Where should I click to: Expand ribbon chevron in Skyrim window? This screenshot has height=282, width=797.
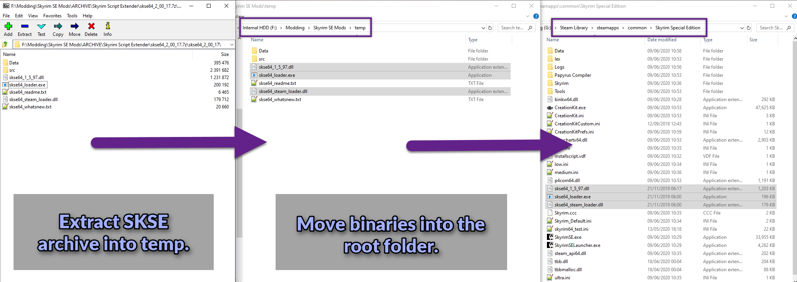click(x=786, y=16)
